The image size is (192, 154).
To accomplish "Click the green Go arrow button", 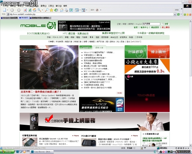I will [178, 14].
